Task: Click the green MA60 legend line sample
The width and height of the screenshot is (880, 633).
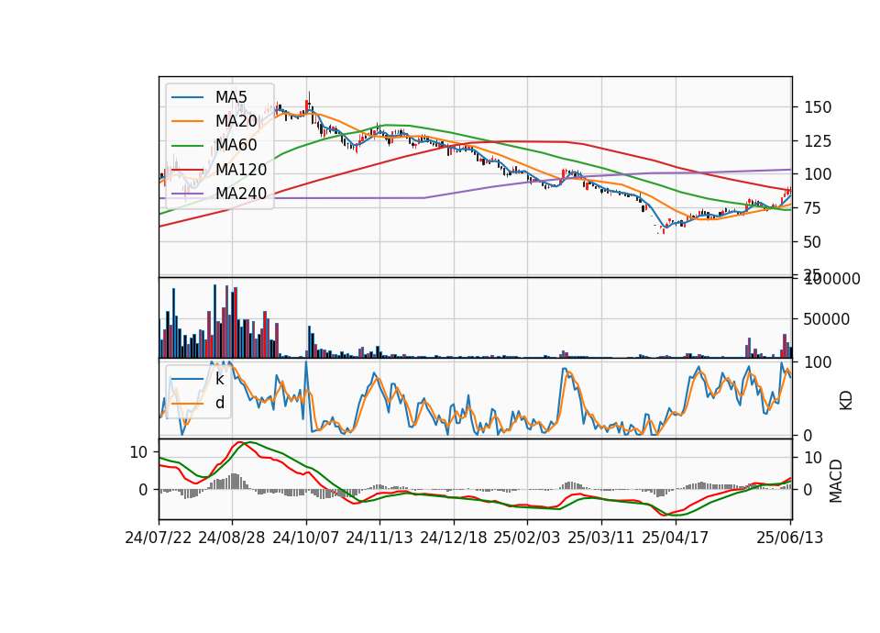Action: click(187, 146)
